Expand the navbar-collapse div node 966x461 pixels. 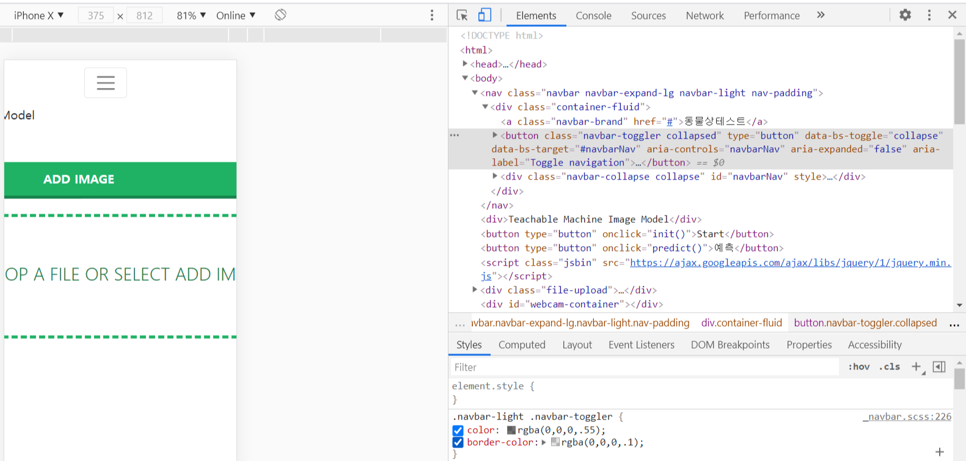coord(495,176)
